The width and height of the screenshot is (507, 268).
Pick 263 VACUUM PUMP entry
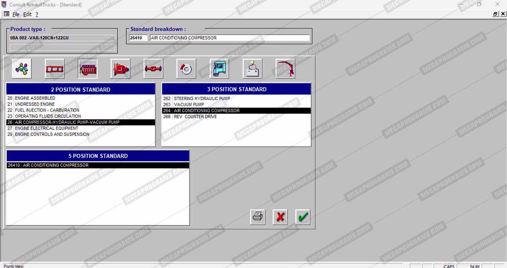pyautogui.click(x=189, y=105)
